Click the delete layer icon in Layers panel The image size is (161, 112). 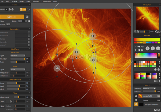pyautogui.click(x=159, y=110)
